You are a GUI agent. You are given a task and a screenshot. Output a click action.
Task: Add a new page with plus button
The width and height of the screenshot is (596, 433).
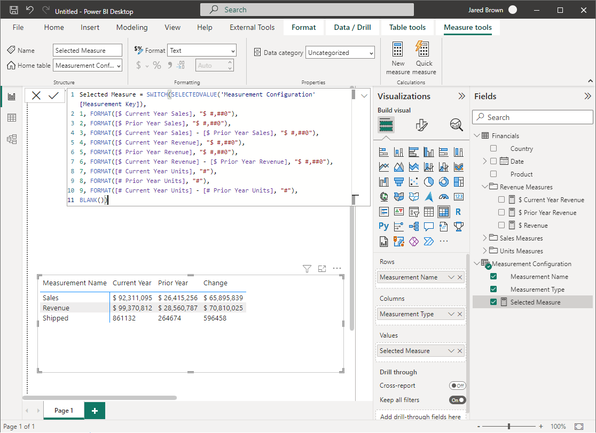[x=95, y=411]
